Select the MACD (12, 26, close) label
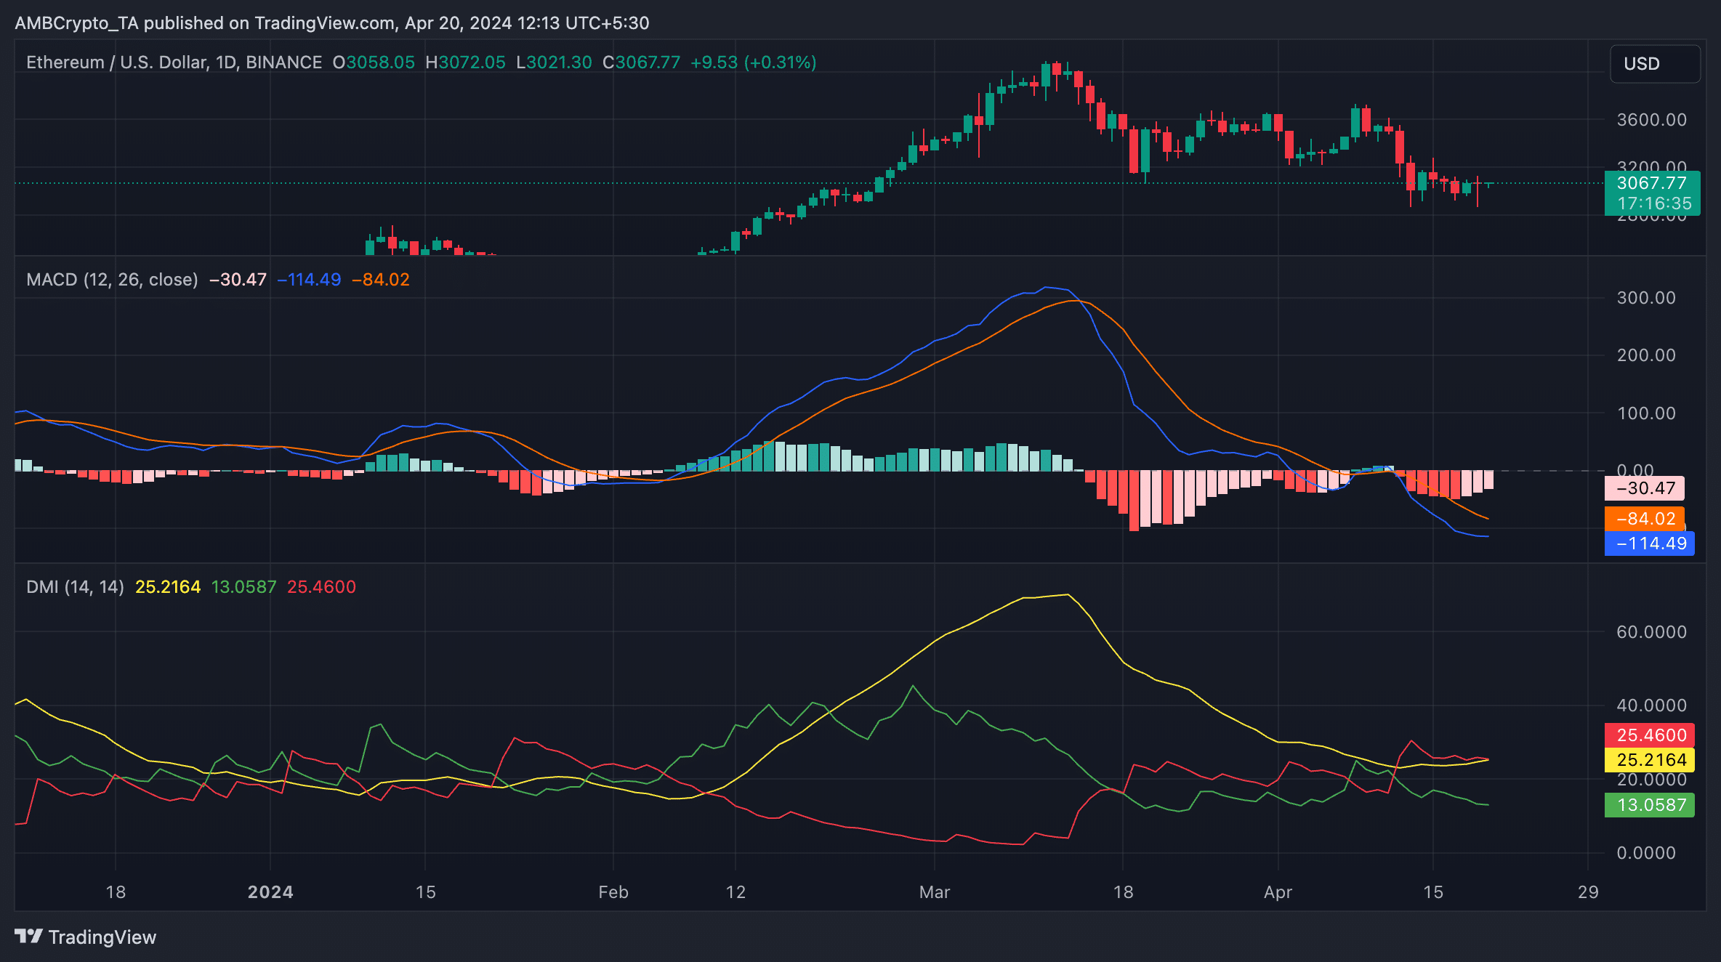Image resolution: width=1721 pixels, height=962 pixels. pyautogui.click(x=112, y=280)
